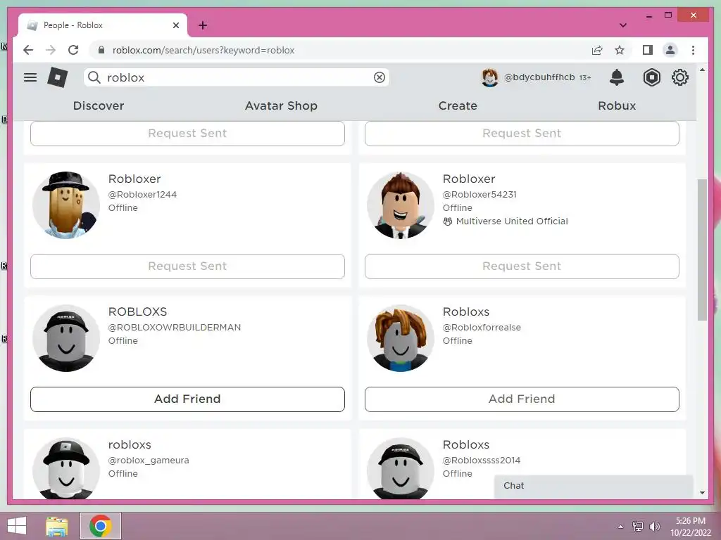
Task: Go forward in Chrome
Action: coord(51,50)
